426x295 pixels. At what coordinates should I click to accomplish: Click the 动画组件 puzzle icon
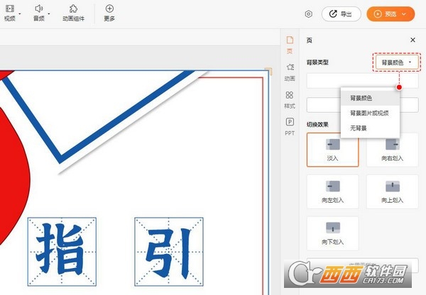73,12
